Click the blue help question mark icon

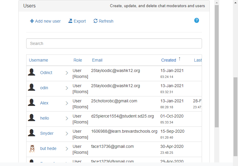(x=196, y=21)
